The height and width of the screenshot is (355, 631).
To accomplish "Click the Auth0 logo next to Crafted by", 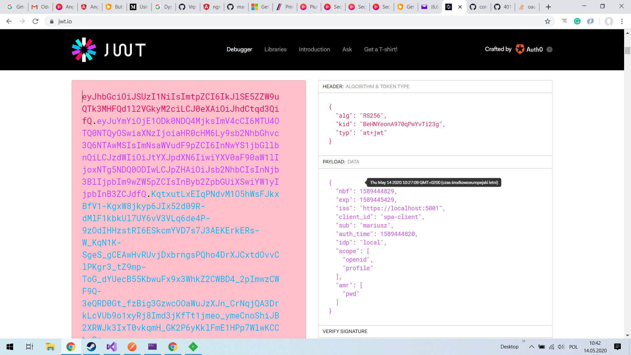I will pyautogui.click(x=520, y=49).
